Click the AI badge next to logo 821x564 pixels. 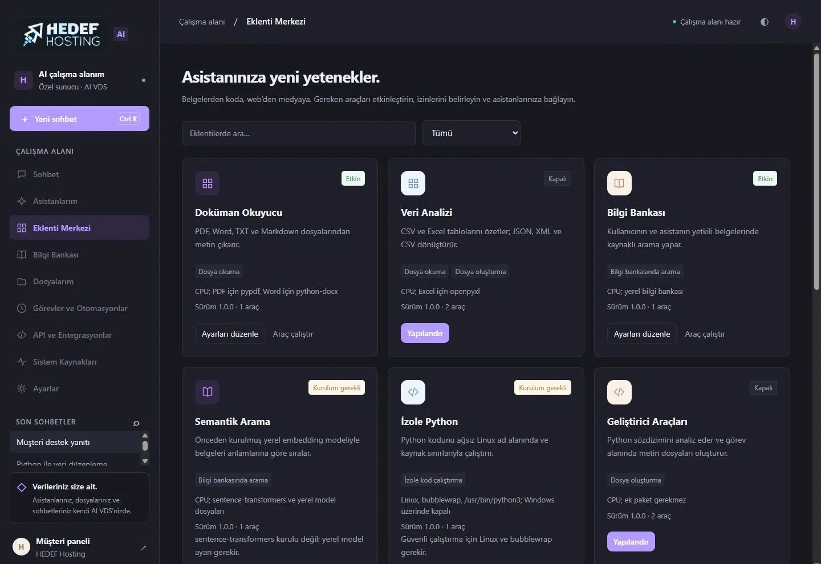coord(121,34)
